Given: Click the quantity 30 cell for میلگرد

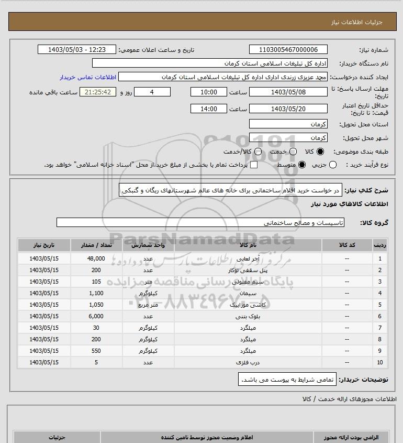Looking at the screenshot, I should pyautogui.click(x=96, y=328).
